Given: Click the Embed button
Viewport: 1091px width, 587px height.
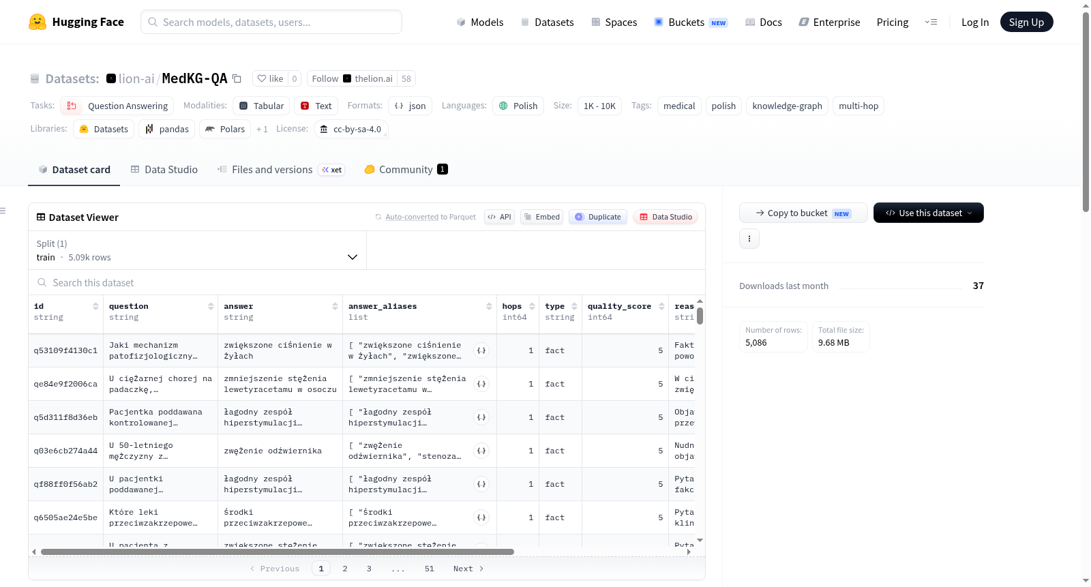Looking at the screenshot, I should point(541,217).
